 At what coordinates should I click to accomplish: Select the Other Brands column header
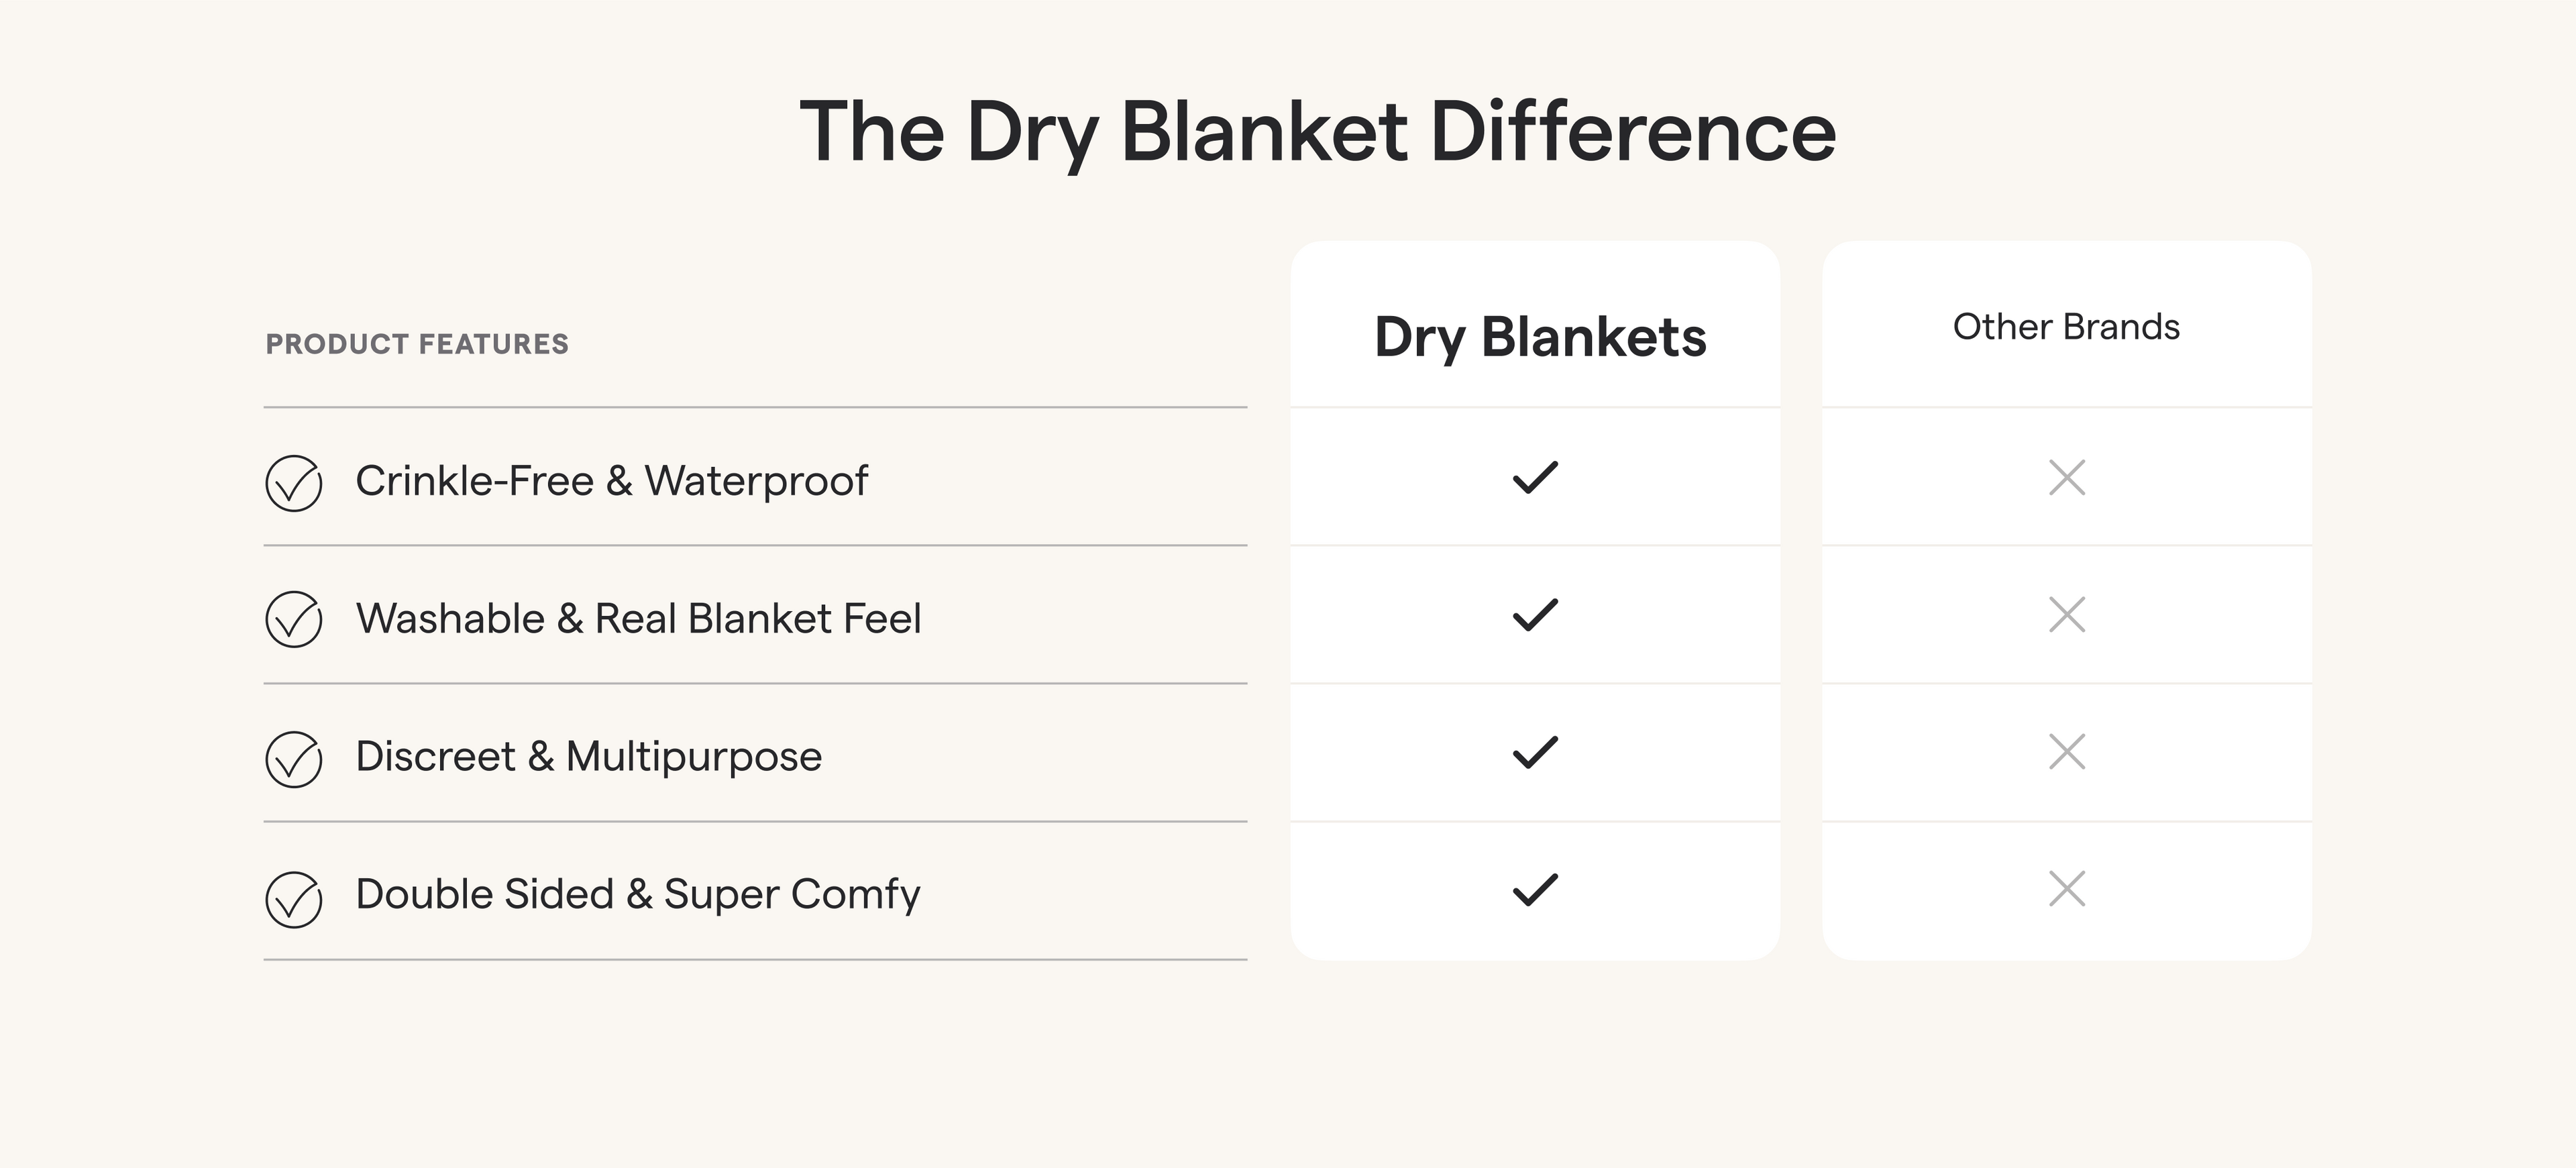pos(2066,327)
